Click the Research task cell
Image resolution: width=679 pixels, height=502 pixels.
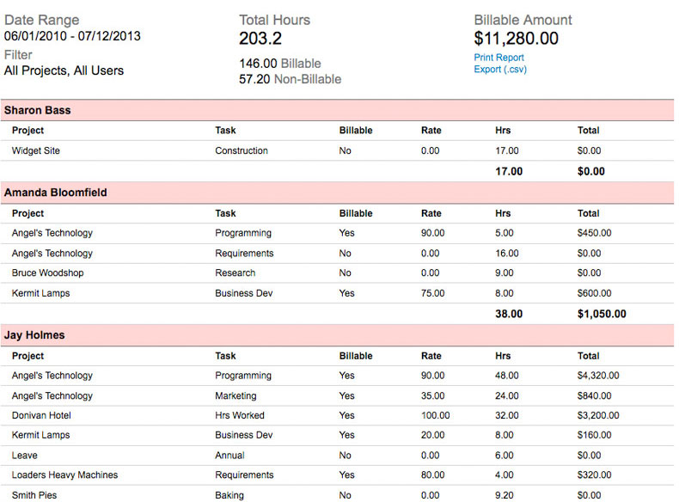point(235,273)
